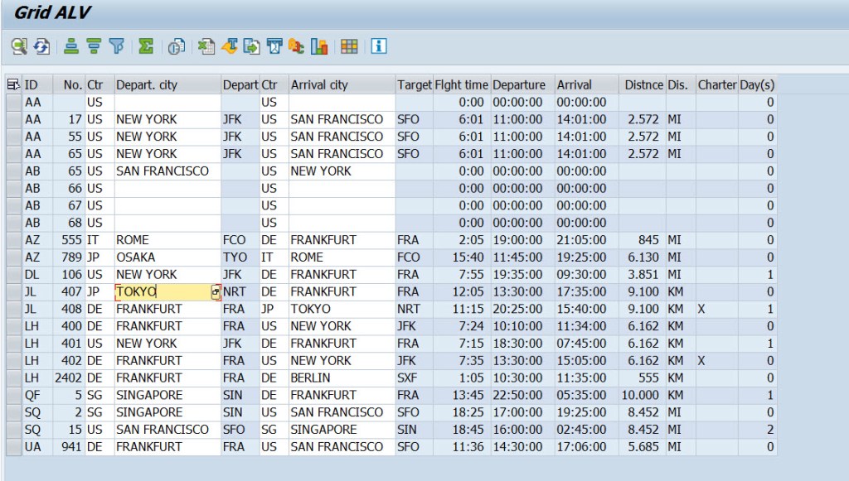The width and height of the screenshot is (849, 481).
Task: Change the grid layout
Action: tap(348, 47)
